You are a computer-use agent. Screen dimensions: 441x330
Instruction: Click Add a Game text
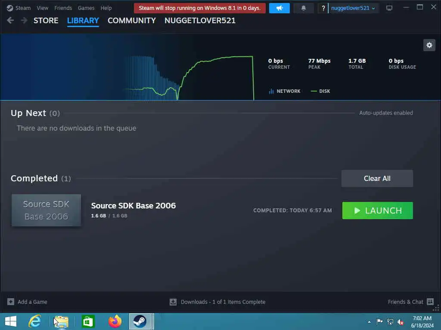32,302
